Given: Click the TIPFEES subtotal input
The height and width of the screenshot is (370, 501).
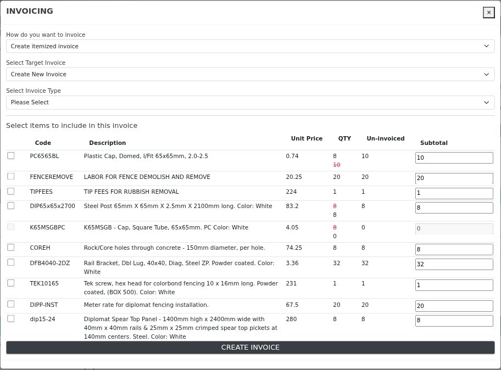Looking at the screenshot, I should click(x=454, y=193).
